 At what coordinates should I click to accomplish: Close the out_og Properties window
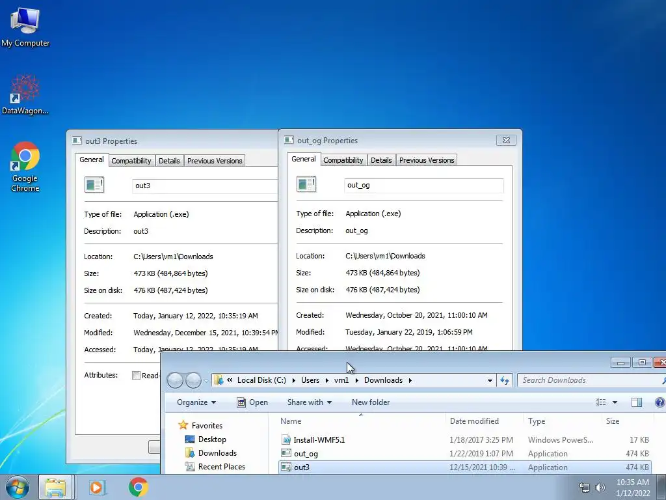pyautogui.click(x=506, y=141)
